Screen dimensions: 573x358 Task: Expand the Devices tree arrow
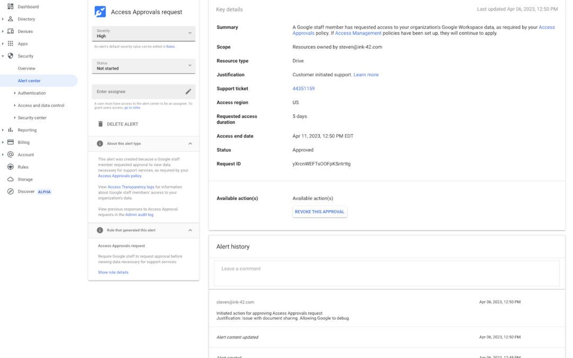tap(3, 31)
